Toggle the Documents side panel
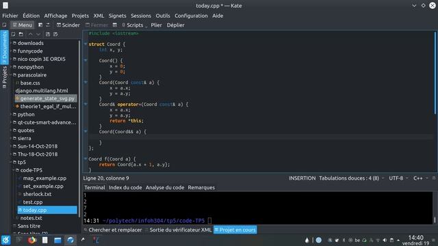Image resolution: width=438 pixels, height=246 pixels. pyautogui.click(x=5, y=47)
